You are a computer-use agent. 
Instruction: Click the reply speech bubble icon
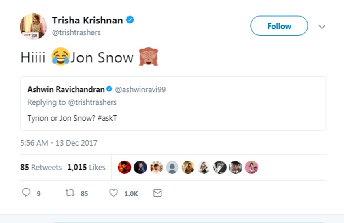26,193
